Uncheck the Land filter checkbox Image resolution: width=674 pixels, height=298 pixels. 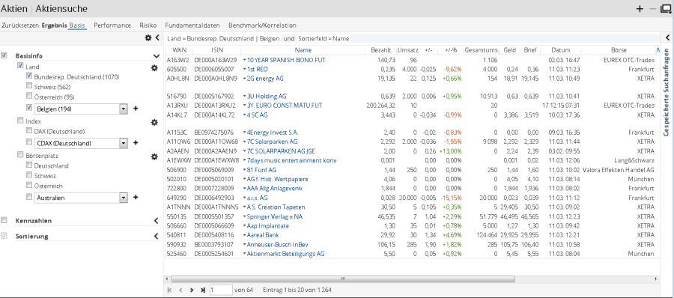(20, 65)
